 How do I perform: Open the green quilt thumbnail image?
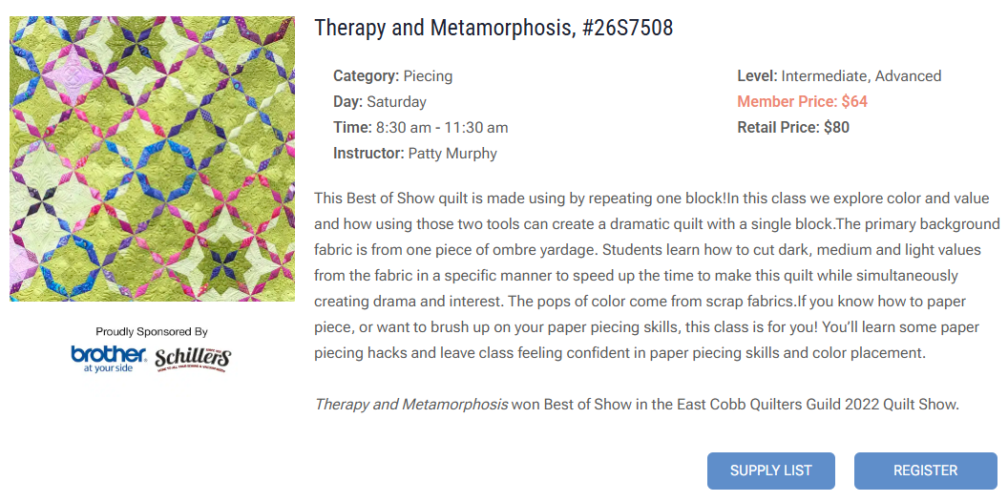pyautogui.click(x=152, y=158)
